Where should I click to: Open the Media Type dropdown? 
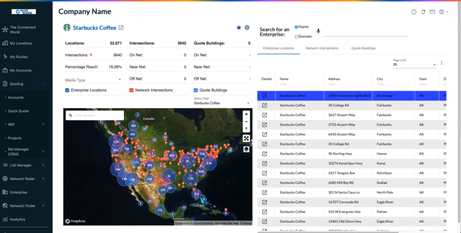[93, 80]
